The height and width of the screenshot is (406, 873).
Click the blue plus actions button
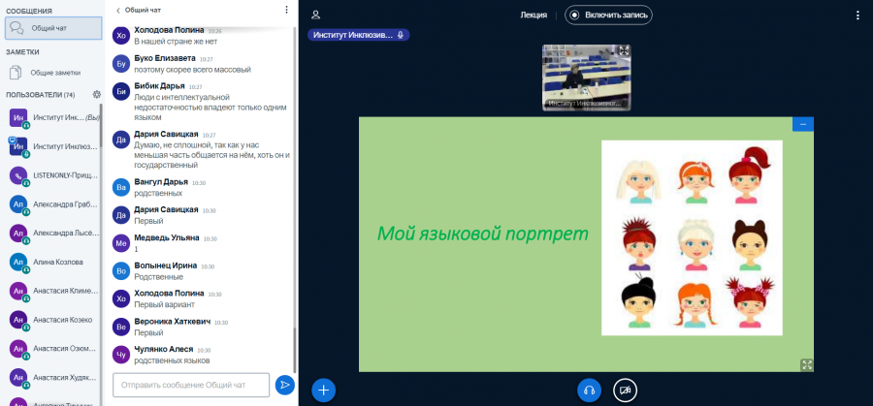323,390
